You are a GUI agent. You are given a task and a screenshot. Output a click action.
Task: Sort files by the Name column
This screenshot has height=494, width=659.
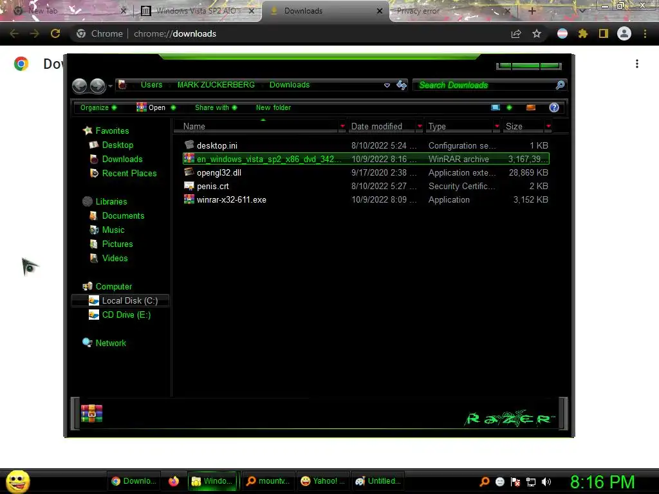[256, 126]
